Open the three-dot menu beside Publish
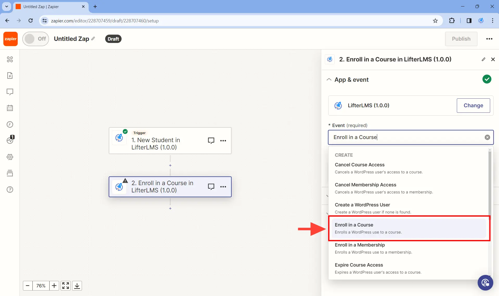 (x=489, y=39)
